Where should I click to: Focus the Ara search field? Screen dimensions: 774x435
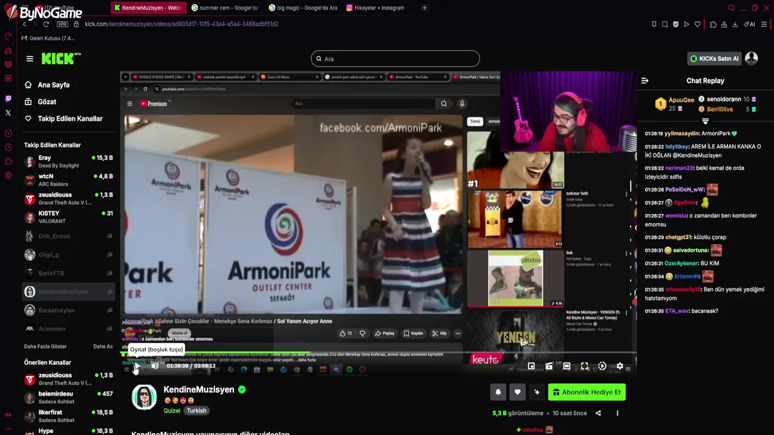coord(395,59)
